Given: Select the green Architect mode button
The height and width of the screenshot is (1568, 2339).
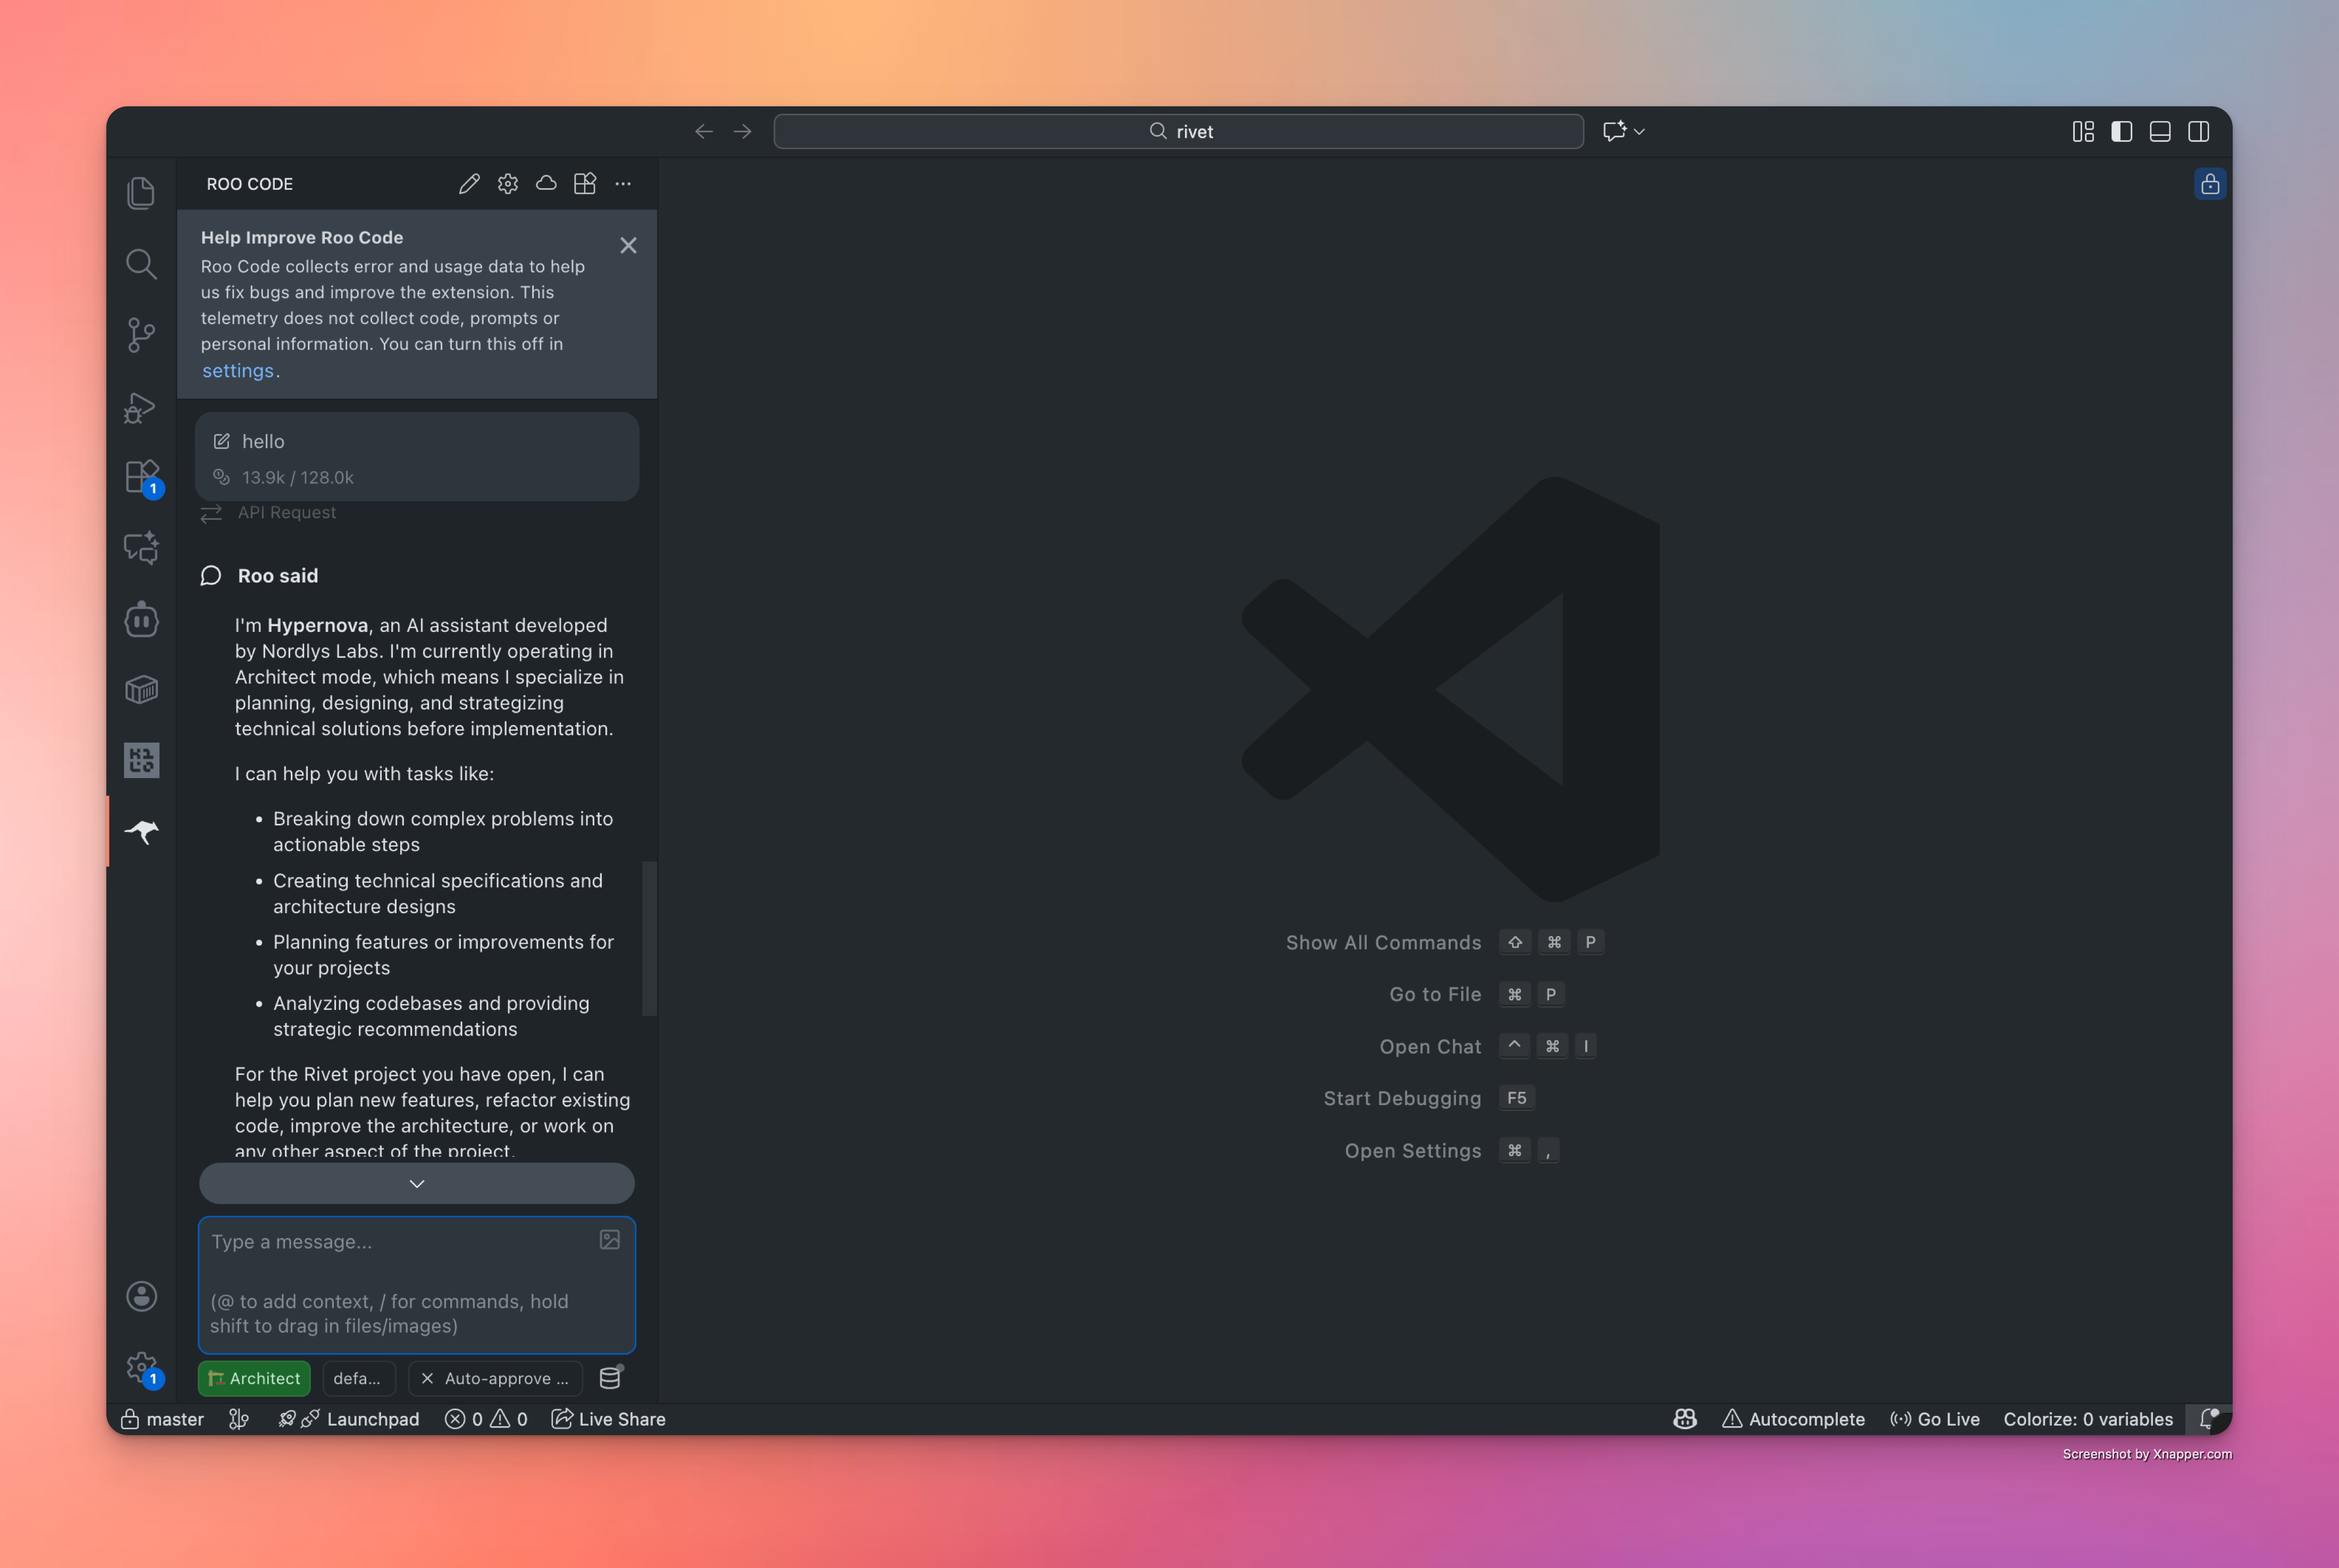Looking at the screenshot, I should [254, 1378].
